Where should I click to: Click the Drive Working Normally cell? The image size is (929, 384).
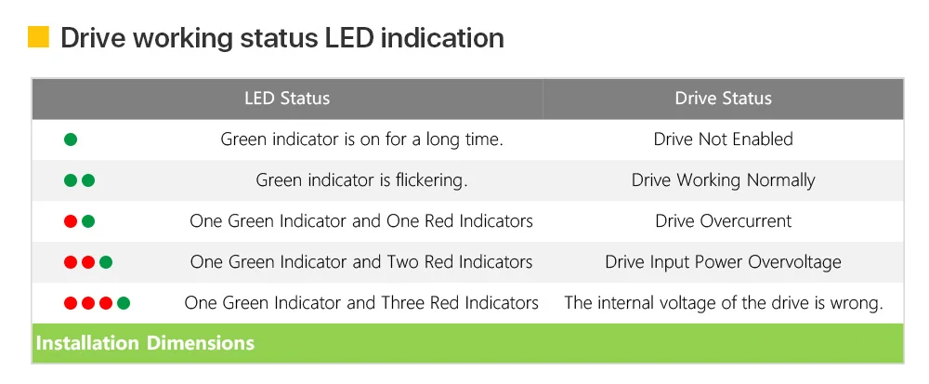(724, 180)
